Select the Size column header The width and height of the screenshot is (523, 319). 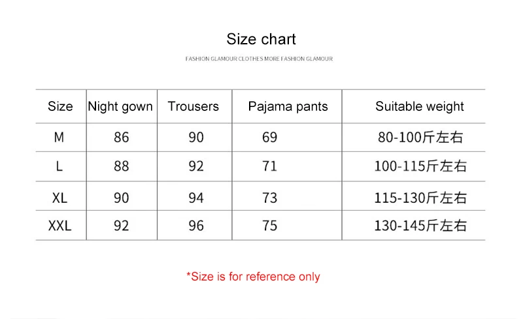pyautogui.click(x=60, y=106)
